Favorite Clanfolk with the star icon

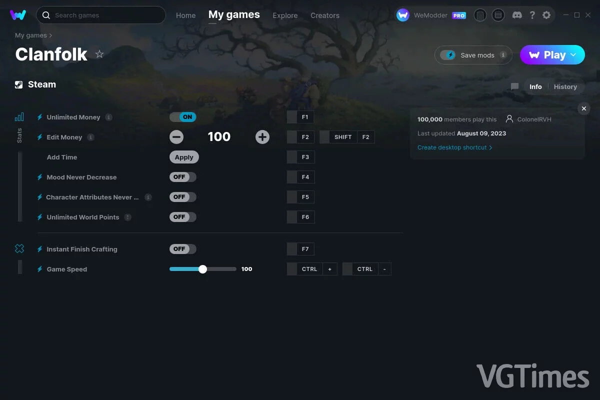[99, 54]
